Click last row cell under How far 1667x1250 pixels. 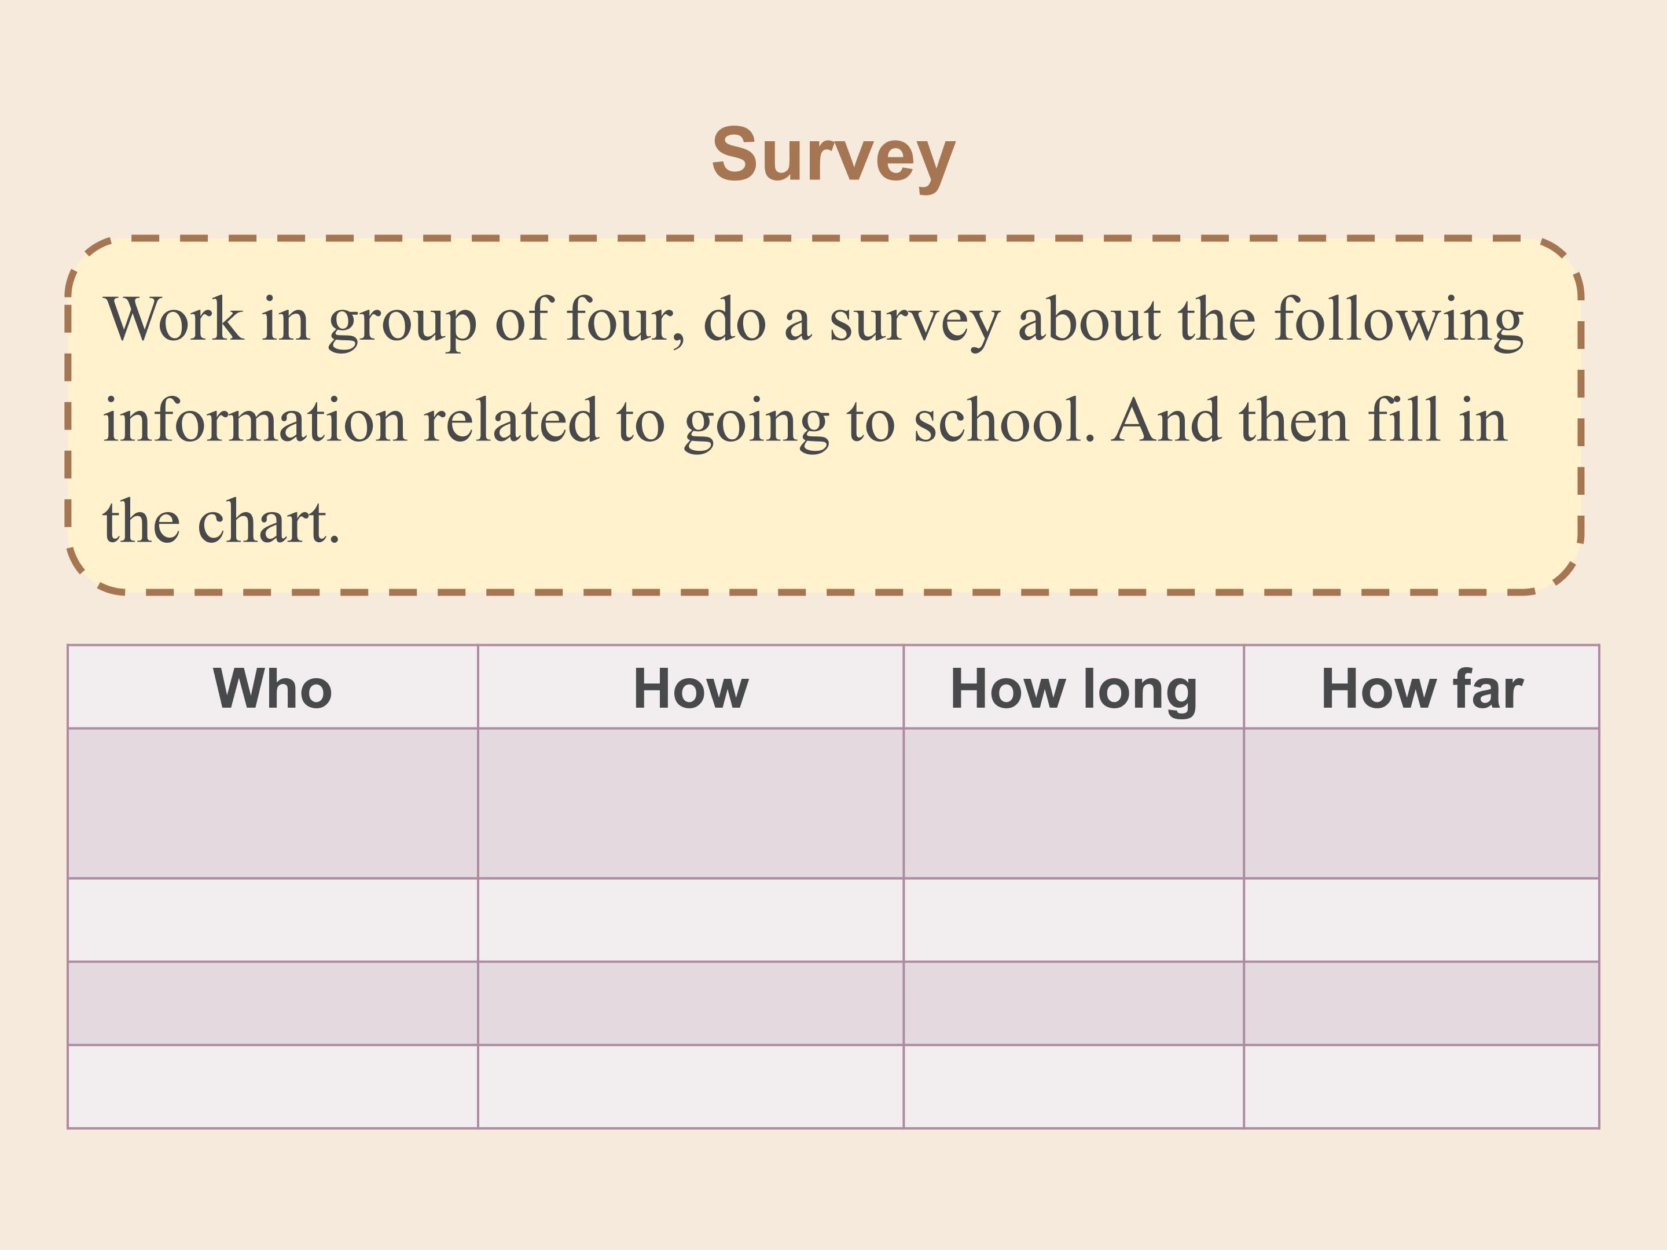[x=1422, y=1086]
